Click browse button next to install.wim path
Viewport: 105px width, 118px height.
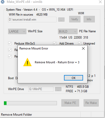[x=61, y=20]
